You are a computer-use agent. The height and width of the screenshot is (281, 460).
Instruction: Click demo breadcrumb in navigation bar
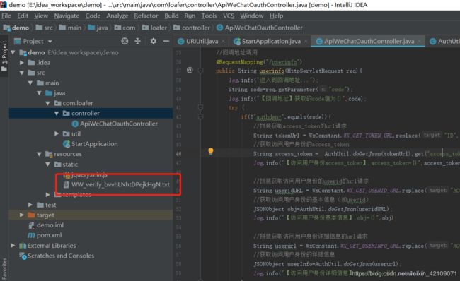16,28
